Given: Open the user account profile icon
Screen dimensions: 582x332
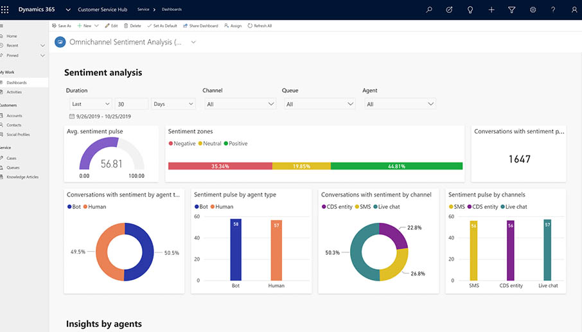Looking at the screenshot, I should (x=574, y=10).
